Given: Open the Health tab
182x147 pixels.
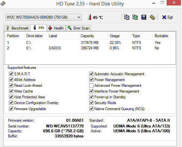Looking at the screenshot, I should (x=56, y=28).
